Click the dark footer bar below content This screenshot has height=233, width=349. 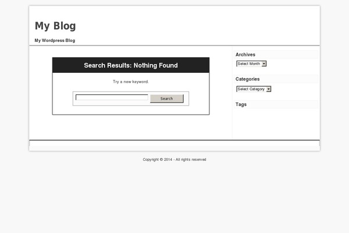coord(174,140)
